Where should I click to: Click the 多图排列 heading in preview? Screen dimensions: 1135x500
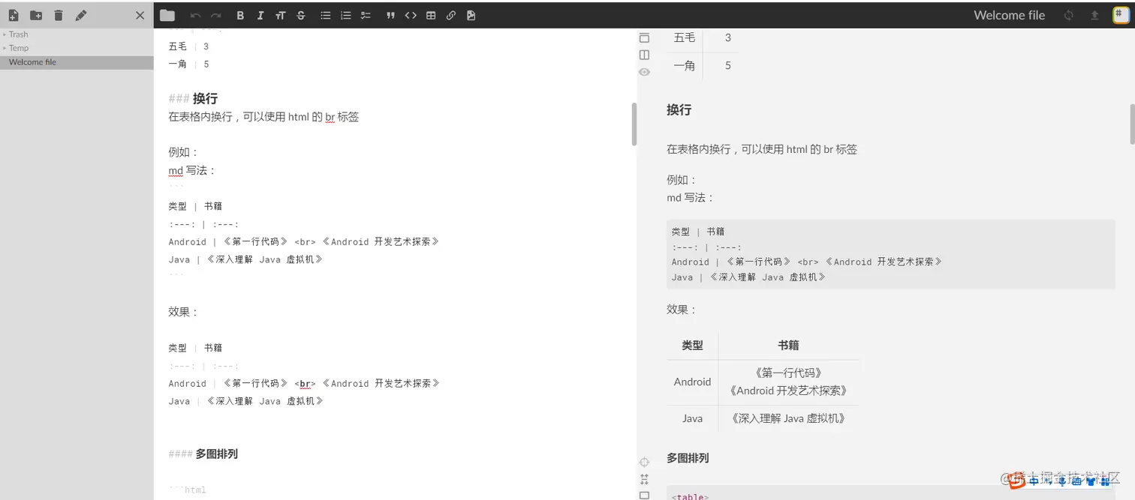tap(688, 458)
